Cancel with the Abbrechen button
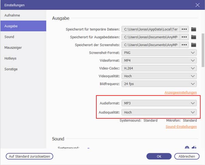 (x=187, y=156)
